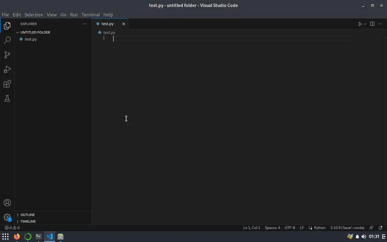Image resolution: width=387 pixels, height=242 pixels.
Task: Click Ln 1, Col 1 in status bar
Action: pyautogui.click(x=252, y=228)
